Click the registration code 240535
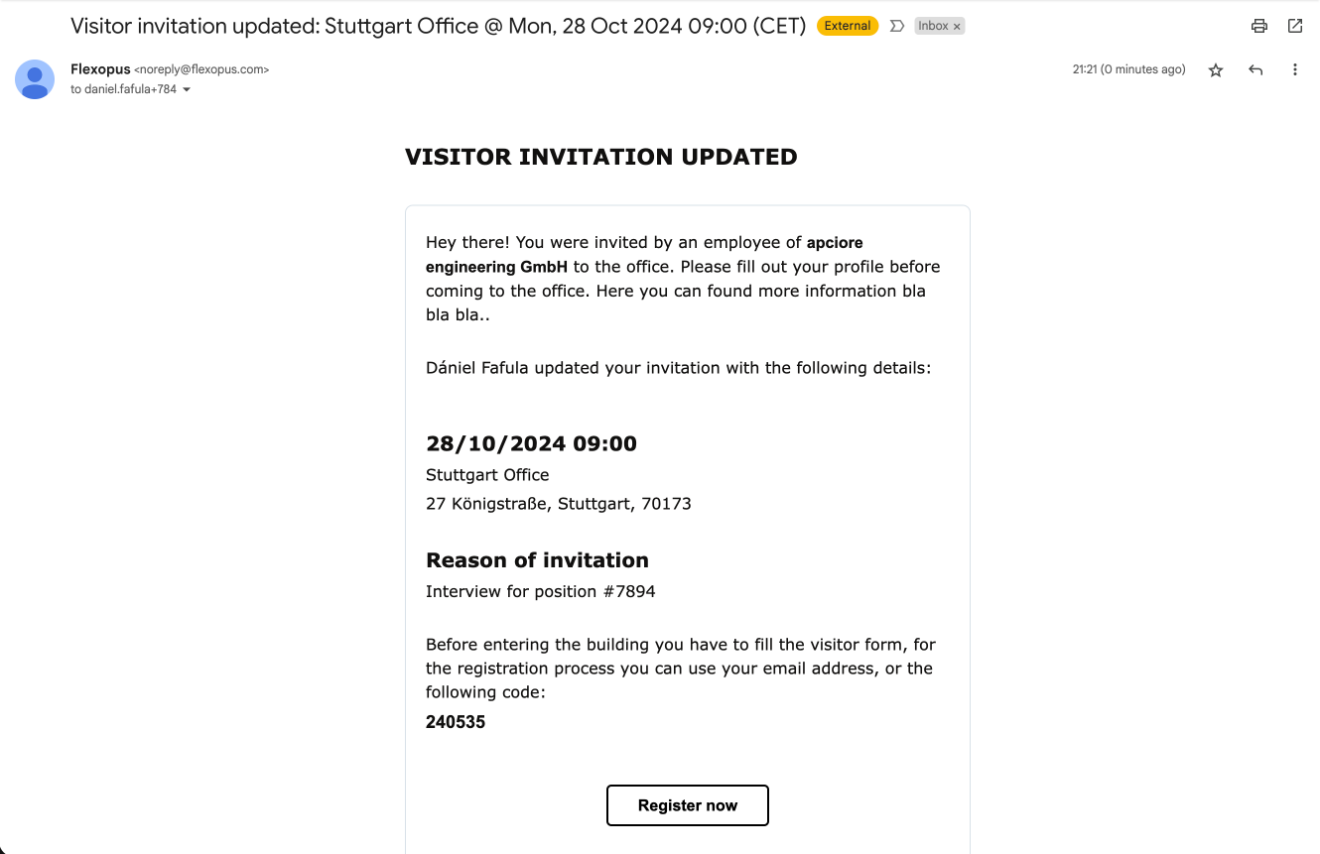 pos(456,722)
